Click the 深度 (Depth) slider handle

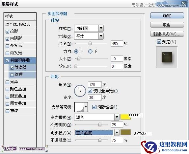(90, 44)
